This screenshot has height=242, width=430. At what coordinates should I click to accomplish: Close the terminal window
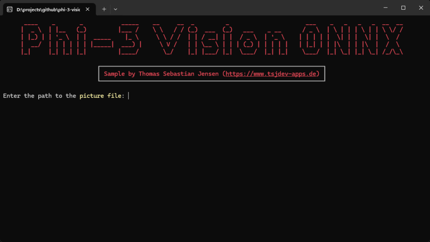(x=421, y=8)
